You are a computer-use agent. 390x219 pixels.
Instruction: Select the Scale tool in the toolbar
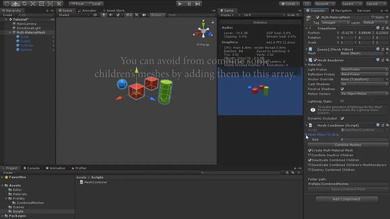(x=33, y=4)
